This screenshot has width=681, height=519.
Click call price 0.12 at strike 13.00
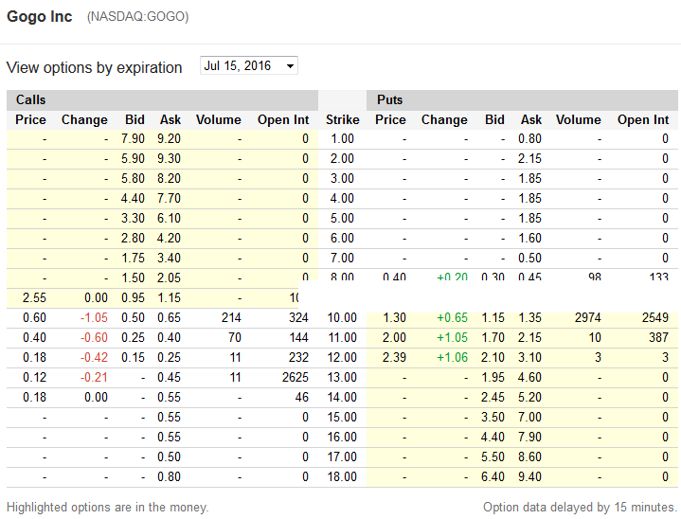tap(34, 378)
